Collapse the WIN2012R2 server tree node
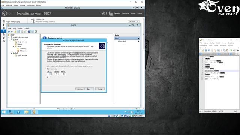The width and height of the screenshot is (240, 135). (x=9, y=37)
